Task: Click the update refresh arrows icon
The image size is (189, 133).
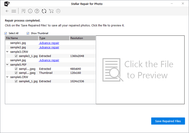Action: pyautogui.click(x=44, y=11)
